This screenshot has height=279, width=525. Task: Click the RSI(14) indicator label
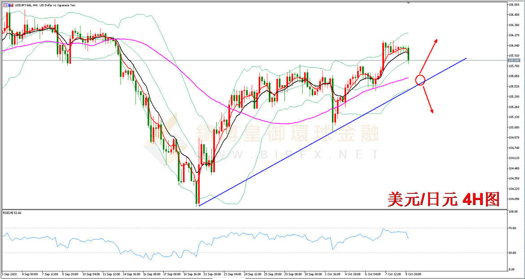click(x=12, y=213)
